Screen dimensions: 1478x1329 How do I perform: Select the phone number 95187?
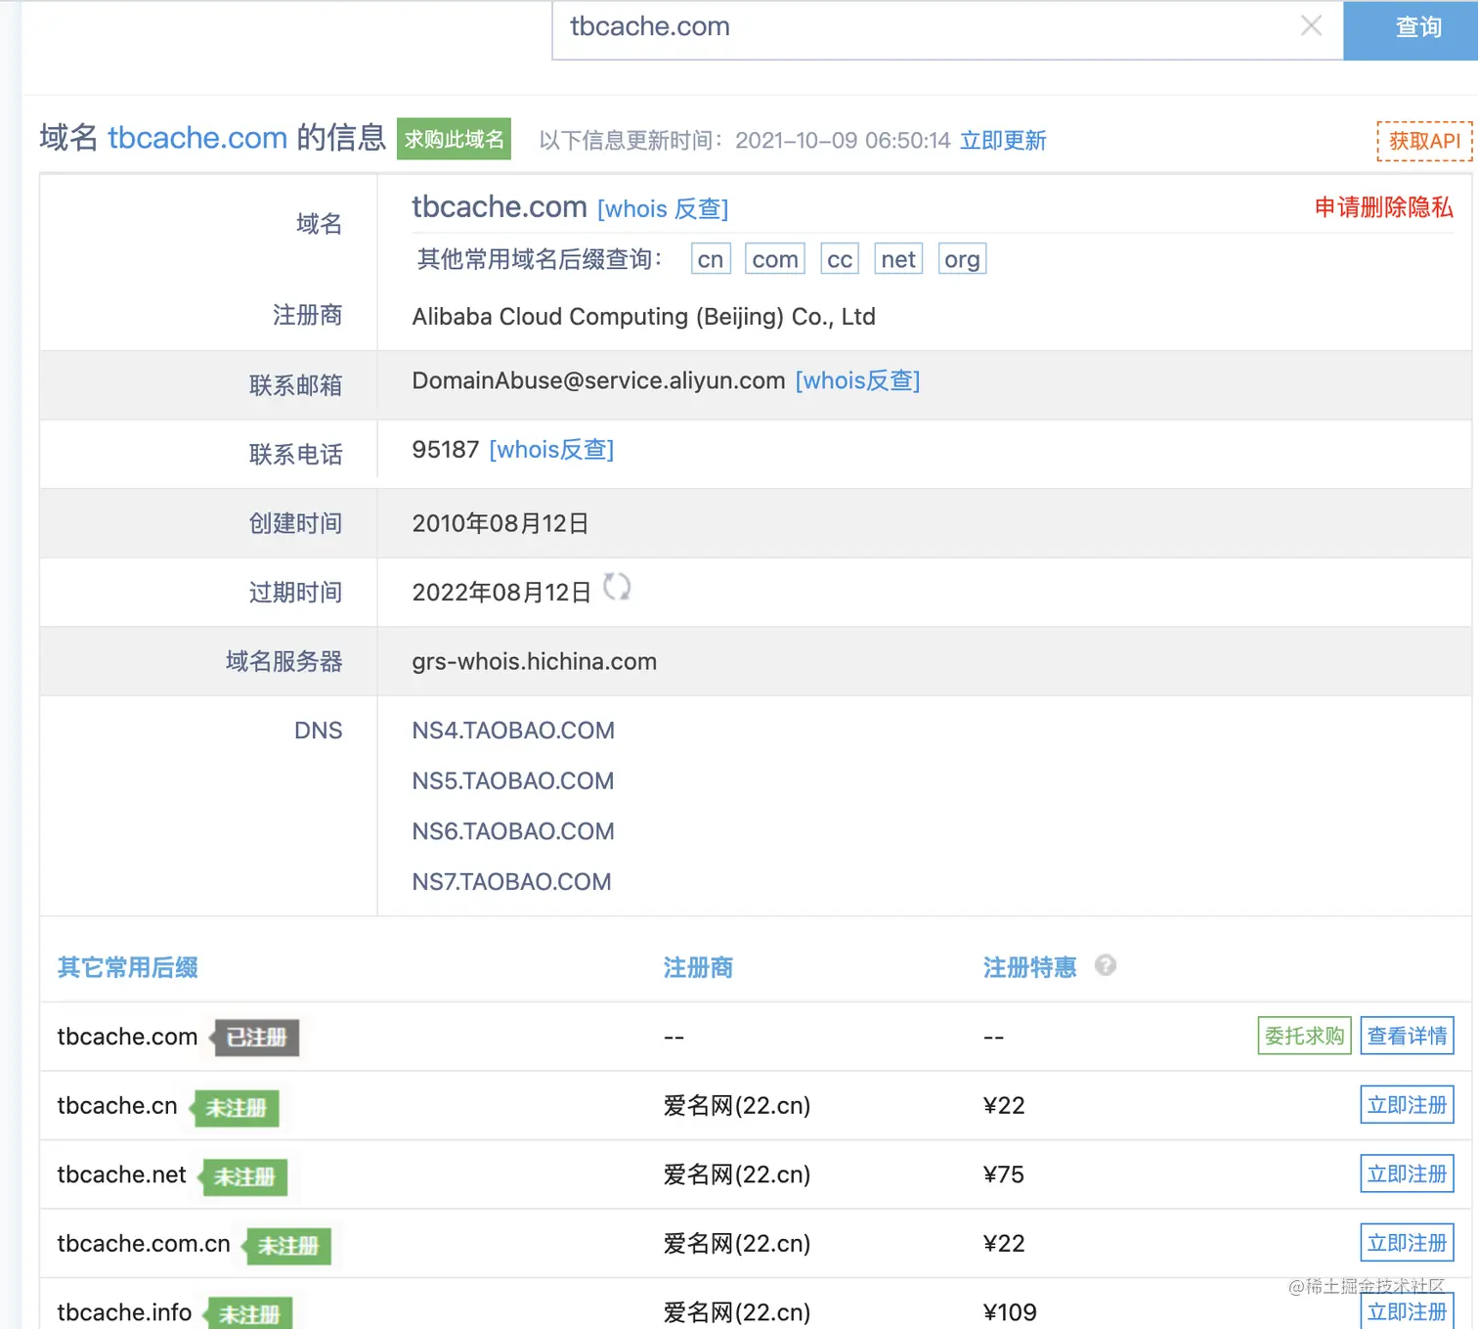[446, 450]
